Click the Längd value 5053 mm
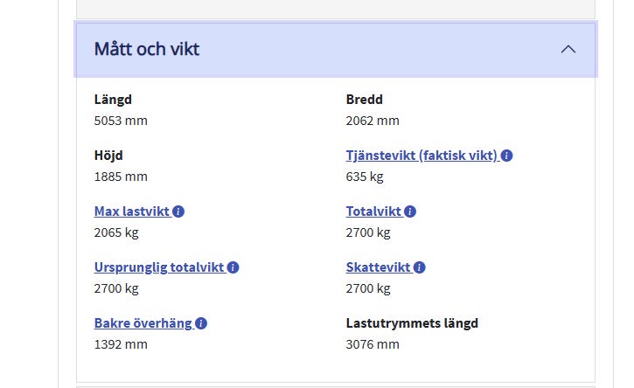 [121, 121]
